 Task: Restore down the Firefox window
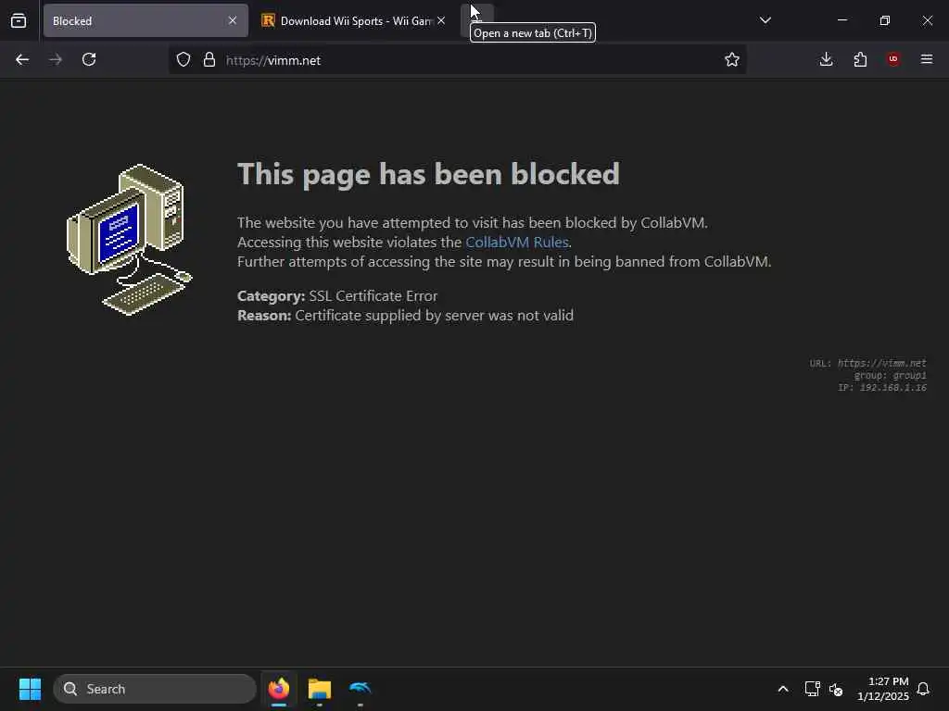pos(885,20)
